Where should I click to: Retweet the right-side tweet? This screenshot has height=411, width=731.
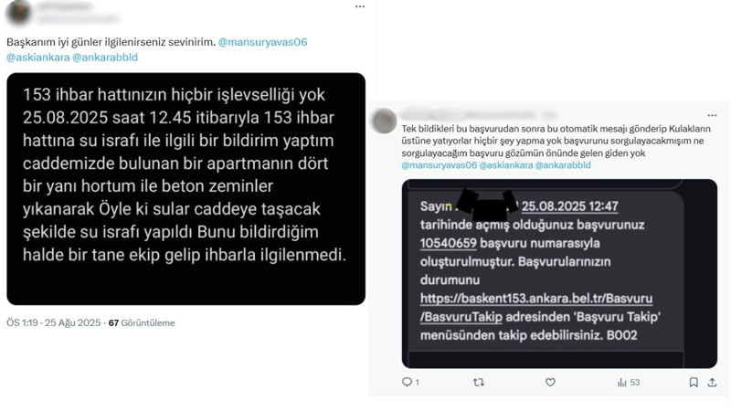click(479, 382)
